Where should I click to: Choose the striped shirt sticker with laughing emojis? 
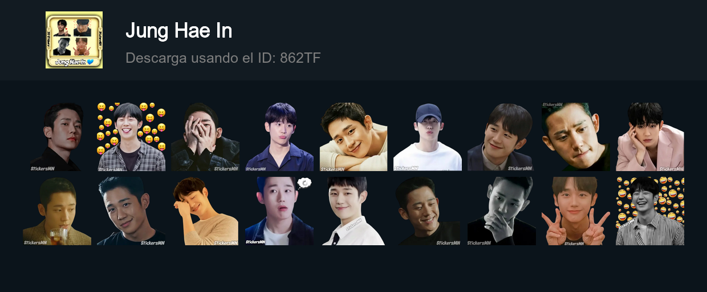650,211
